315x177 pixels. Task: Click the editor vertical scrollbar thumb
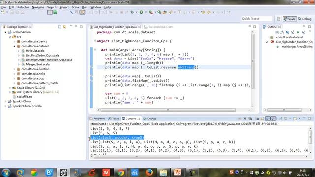(253, 61)
